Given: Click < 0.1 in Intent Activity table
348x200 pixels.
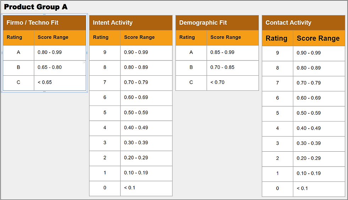Looking at the screenshot, I should [x=146, y=189].
